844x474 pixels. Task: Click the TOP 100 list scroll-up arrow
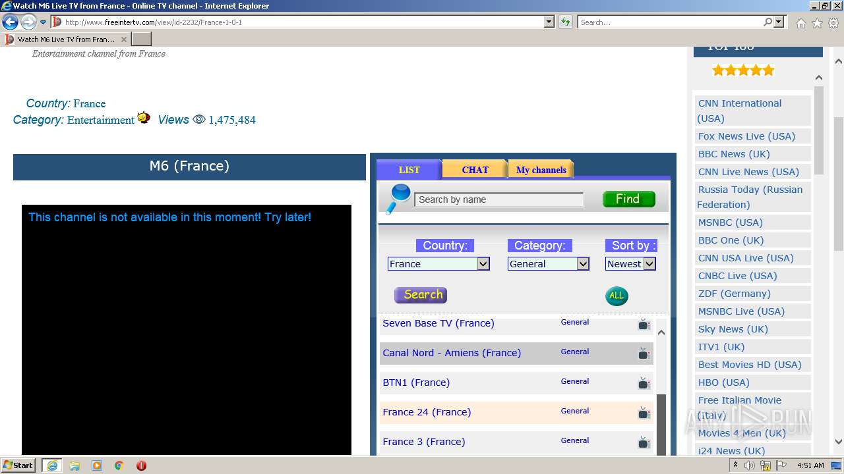(x=819, y=78)
